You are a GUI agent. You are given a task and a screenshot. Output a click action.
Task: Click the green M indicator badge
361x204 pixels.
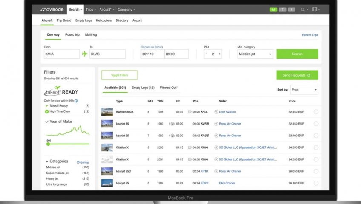point(273,9)
